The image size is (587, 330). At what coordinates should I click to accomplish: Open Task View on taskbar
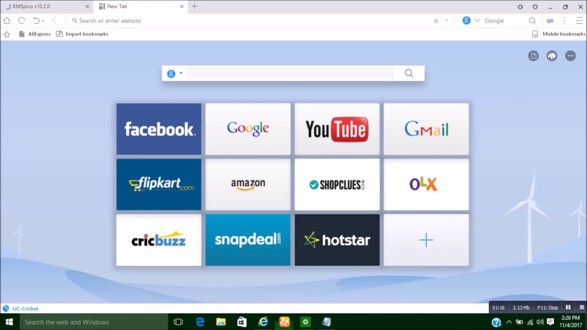click(178, 322)
